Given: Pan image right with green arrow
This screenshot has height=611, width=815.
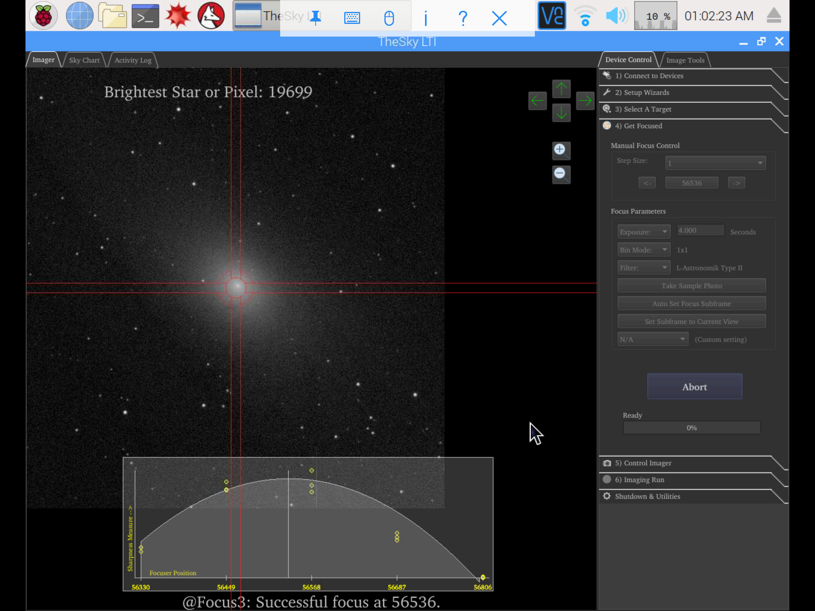Looking at the screenshot, I should coord(585,101).
